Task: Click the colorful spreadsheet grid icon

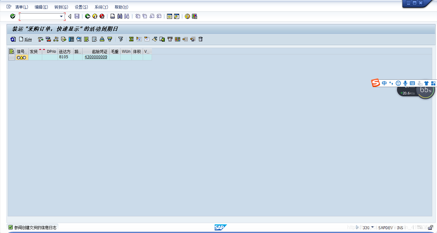Action: point(178,39)
